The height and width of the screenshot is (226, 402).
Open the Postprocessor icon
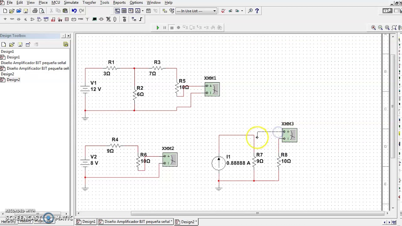tap(149, 11)
